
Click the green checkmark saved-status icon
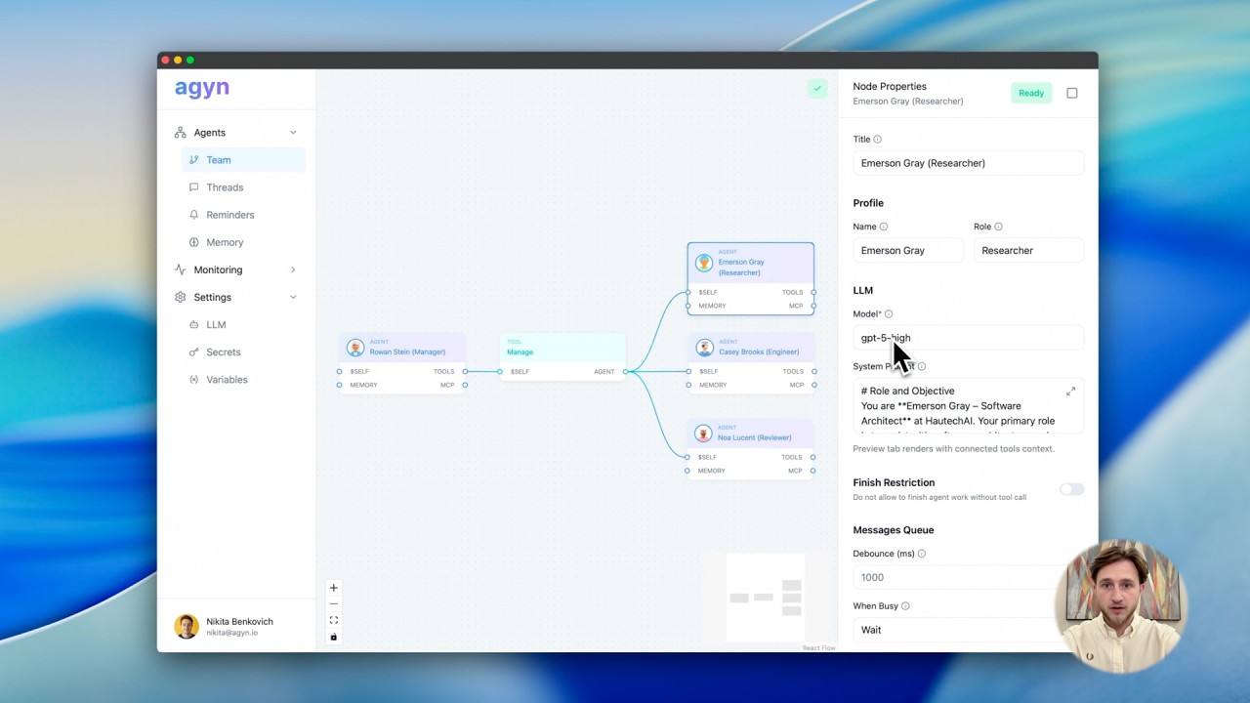817,89
